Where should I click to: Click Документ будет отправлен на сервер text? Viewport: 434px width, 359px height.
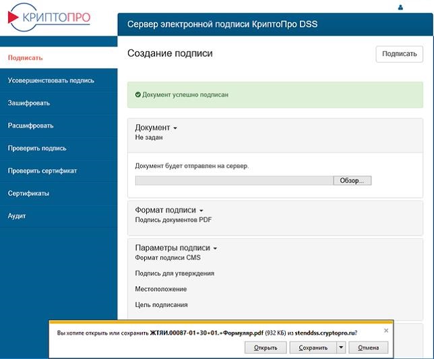[x=192, y=166]
